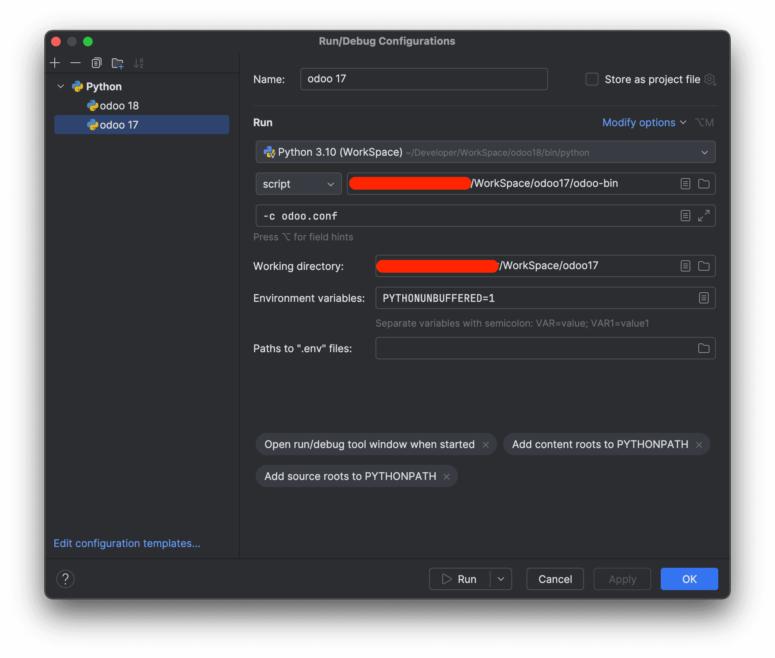
Task: Click the copy configuration icon
Action: (x=97, y=63)
